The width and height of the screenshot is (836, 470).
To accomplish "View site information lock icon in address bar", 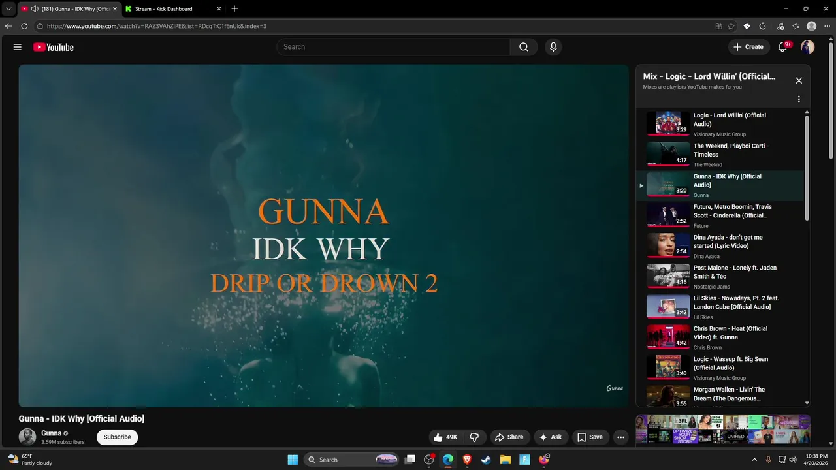I will (x=40, y=26).
